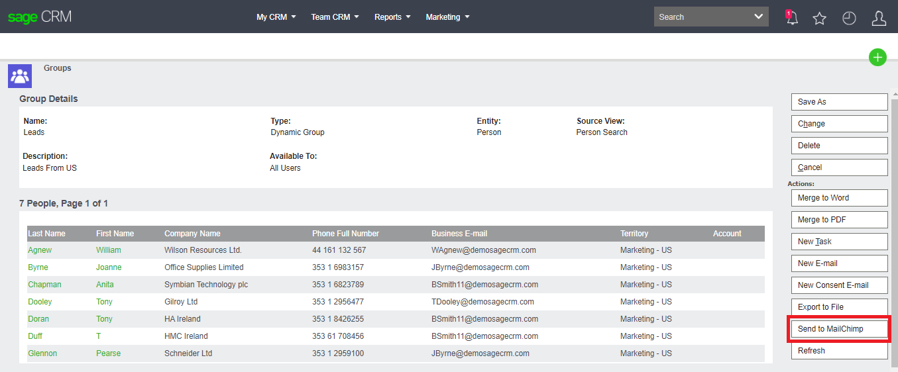Select HA Ireland company cell

click(184, 319)
